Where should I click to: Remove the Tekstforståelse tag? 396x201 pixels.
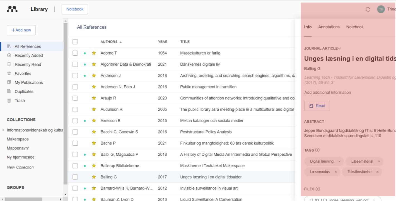(377, 172)
